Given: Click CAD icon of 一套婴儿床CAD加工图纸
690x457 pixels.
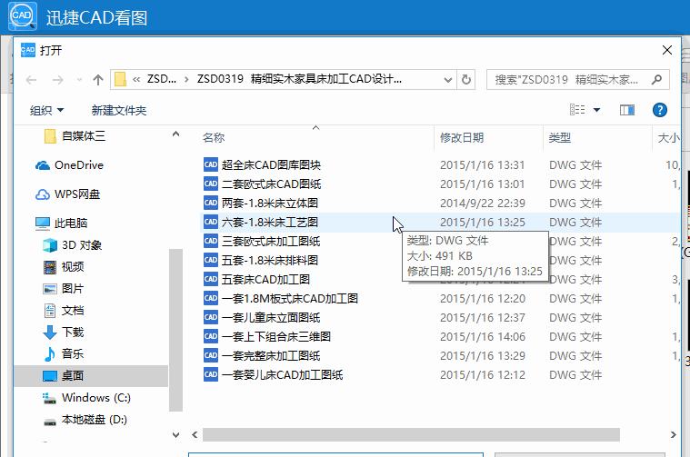Looking at the screenshot, I should pyautogui.click(x=211, y=374).
